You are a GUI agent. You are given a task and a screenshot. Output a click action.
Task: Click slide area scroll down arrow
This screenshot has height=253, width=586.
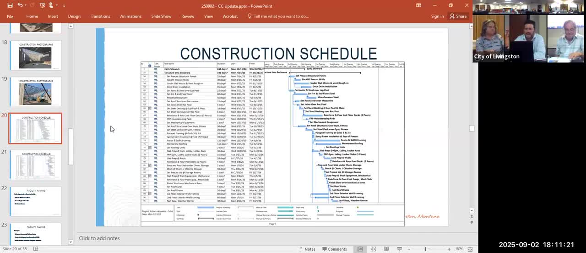click(472, 211)
